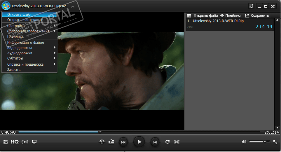Screen dimensions: 281x152
Task: Click the Play button
Action: (139, 142)
